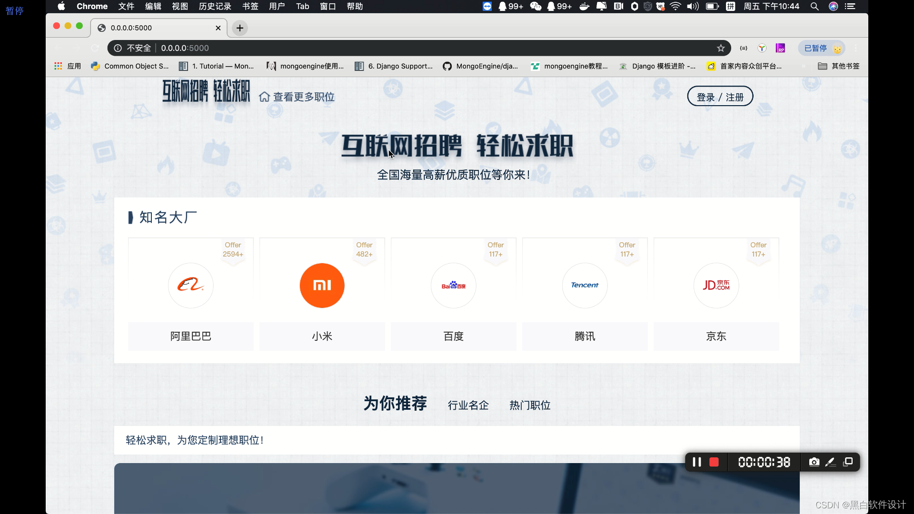Click the 登录 / 注册 button
The image size is (914, 514).
click(x=720, y=97)
